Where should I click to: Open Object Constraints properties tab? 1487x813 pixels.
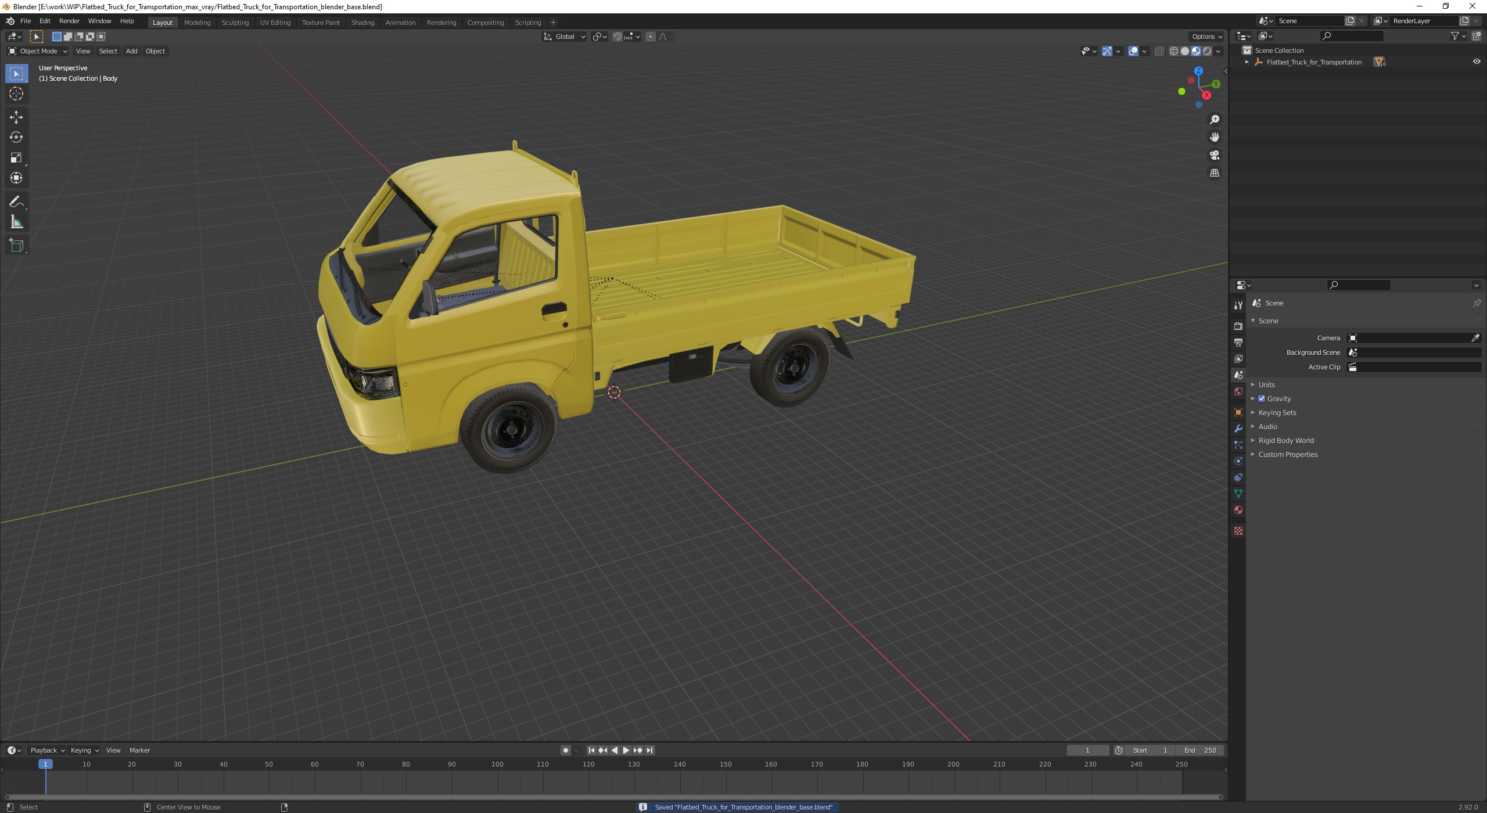point(1238,477)
